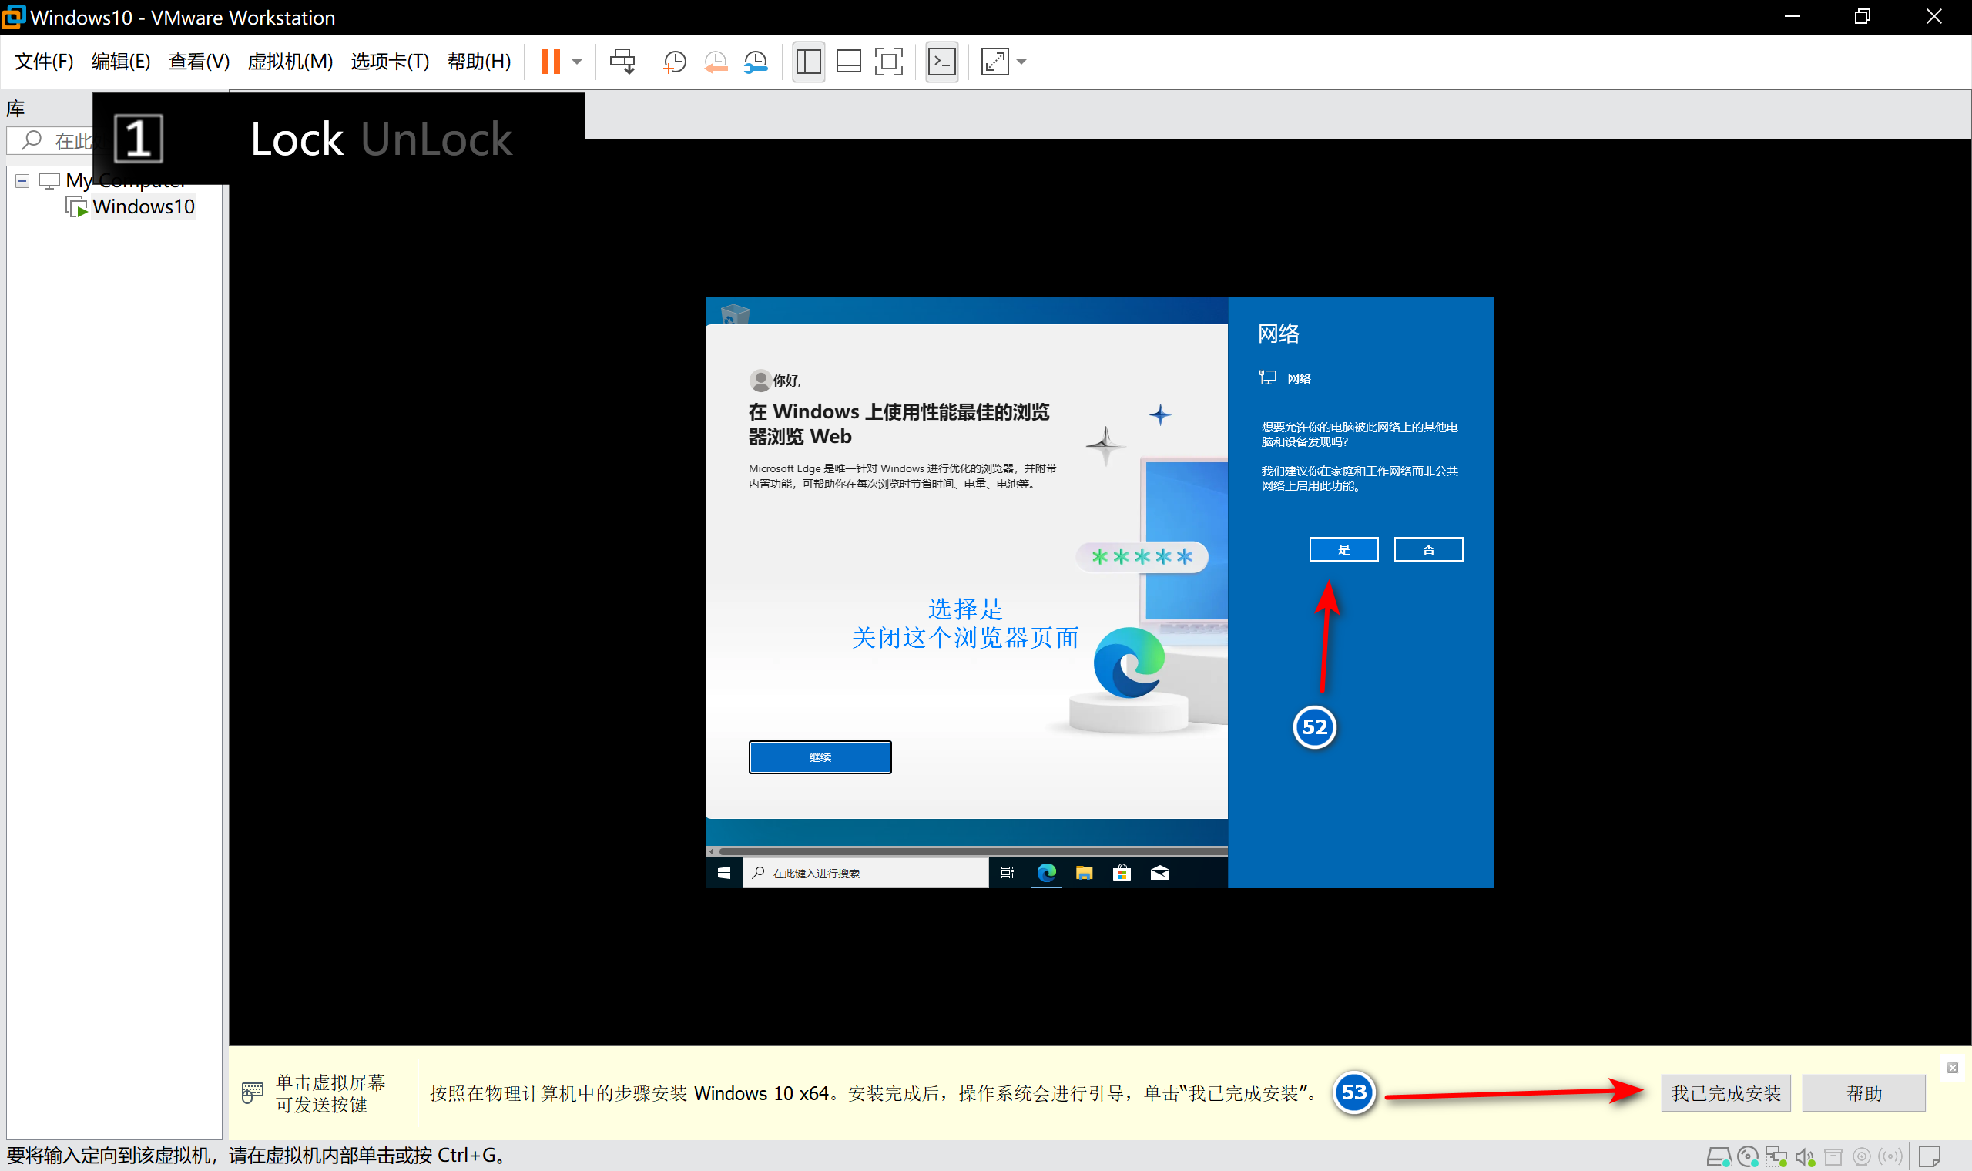The image size is (1972, 1171).
Task: Open the power options dropdown arrow
Action: [578, 62]
